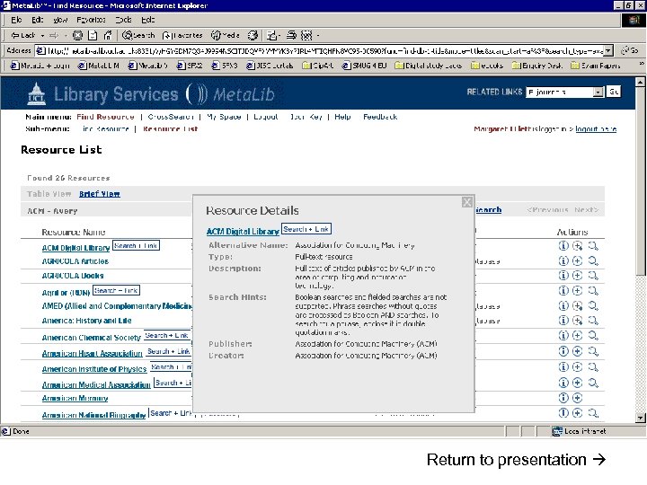Screen dimensions: 647x485
Task: Open IE Edit menu
Action: (37, 20)
